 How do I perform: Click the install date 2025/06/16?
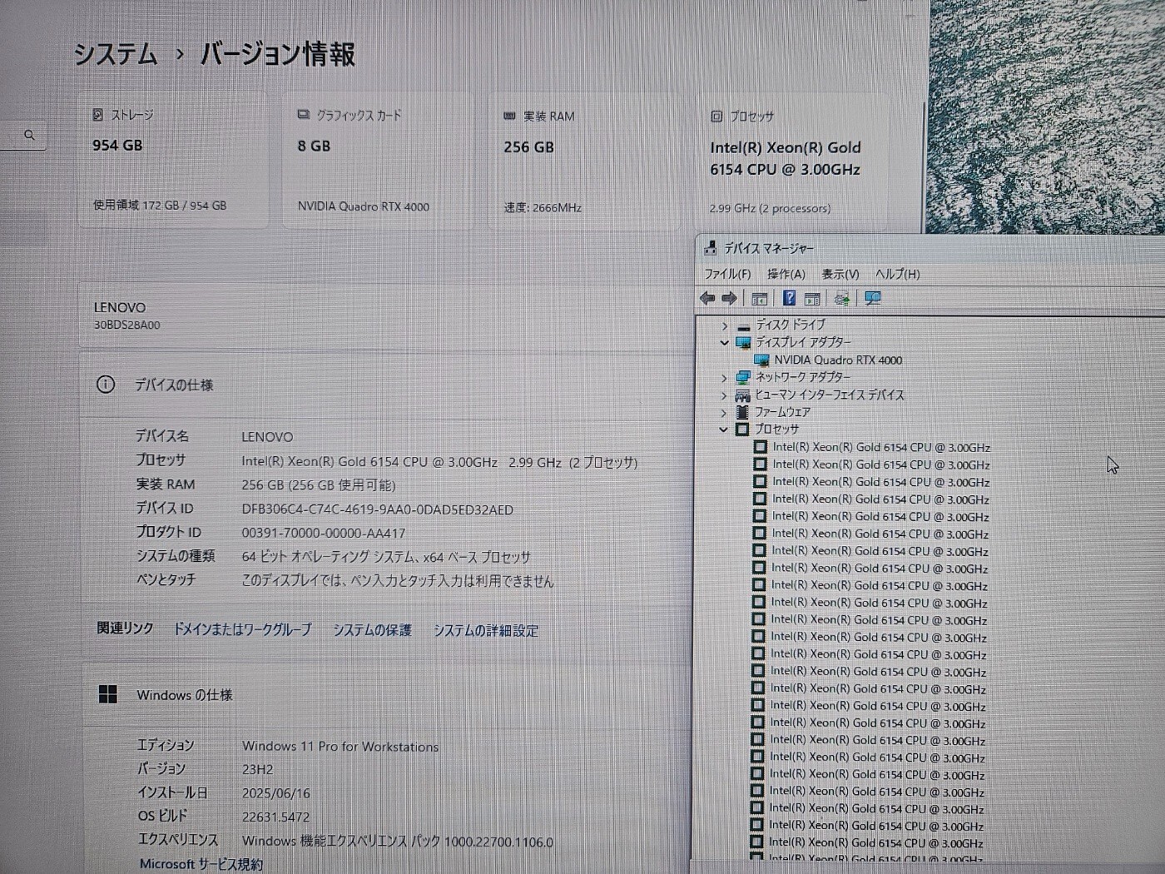coord(275,793)
